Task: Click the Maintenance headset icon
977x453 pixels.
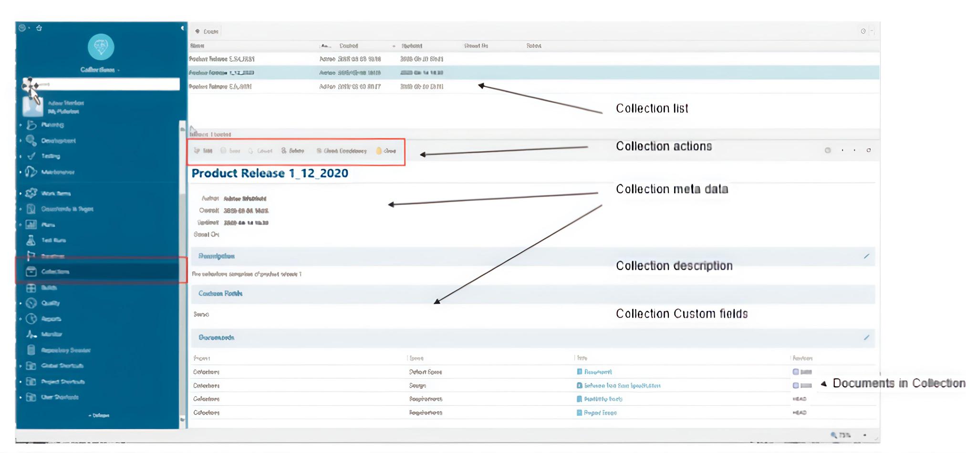Action: click(31, 172)
